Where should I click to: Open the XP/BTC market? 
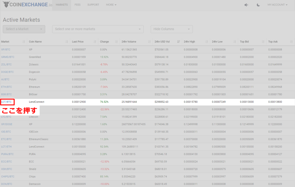tap(6, 49)
